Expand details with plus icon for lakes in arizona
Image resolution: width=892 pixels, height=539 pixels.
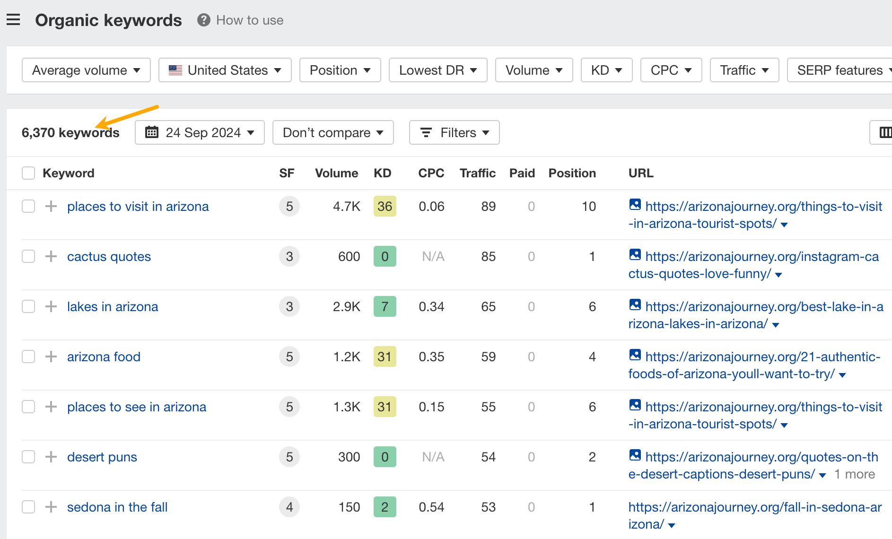coord(50,306)
